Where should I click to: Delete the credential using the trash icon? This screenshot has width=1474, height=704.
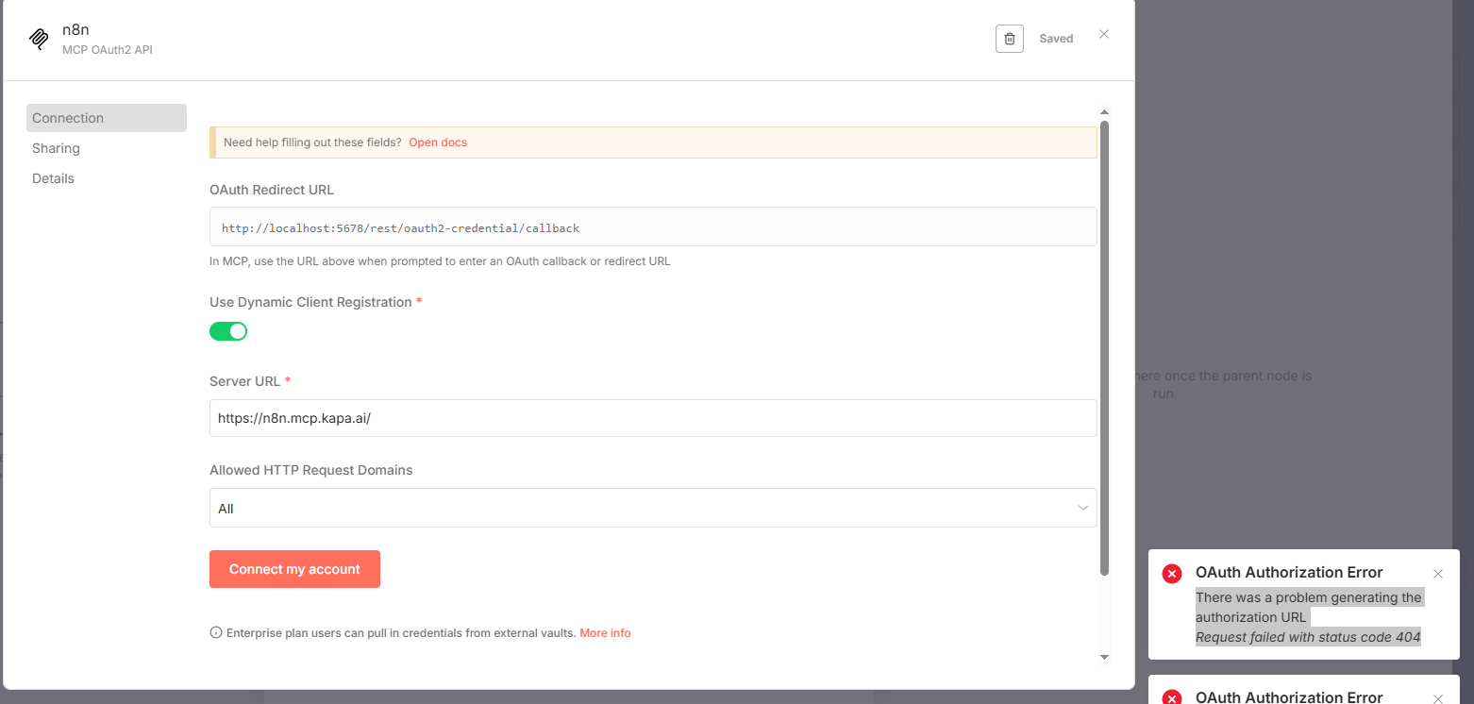point(1010,39)
